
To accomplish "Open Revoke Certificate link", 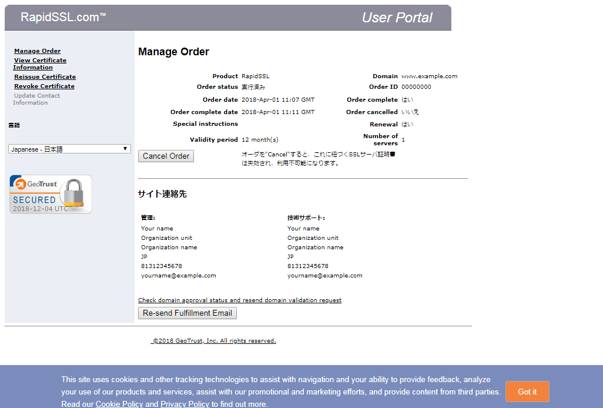I will click(44, 86).
